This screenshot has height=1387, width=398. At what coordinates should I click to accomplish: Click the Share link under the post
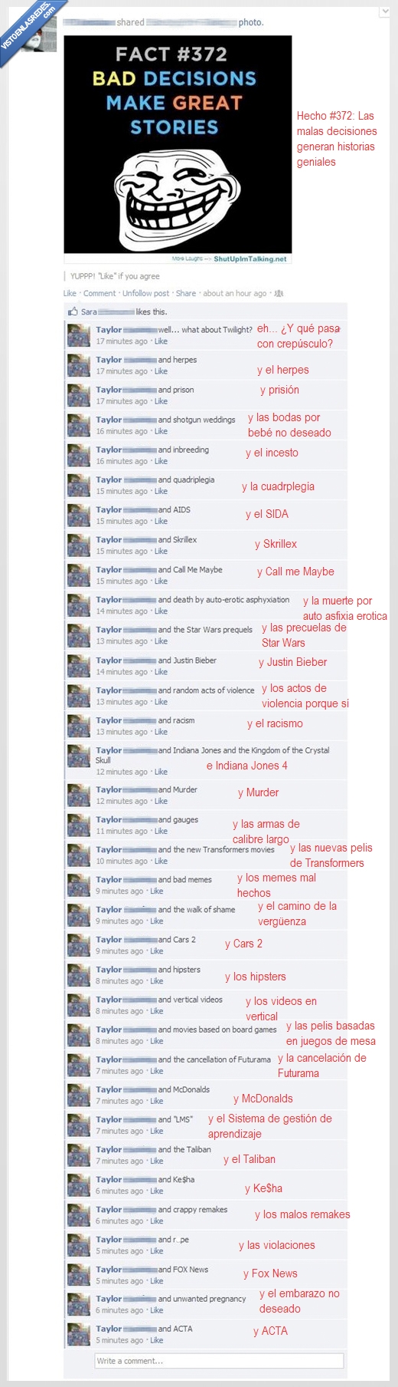pyautogui.click(x=186, y=293)
